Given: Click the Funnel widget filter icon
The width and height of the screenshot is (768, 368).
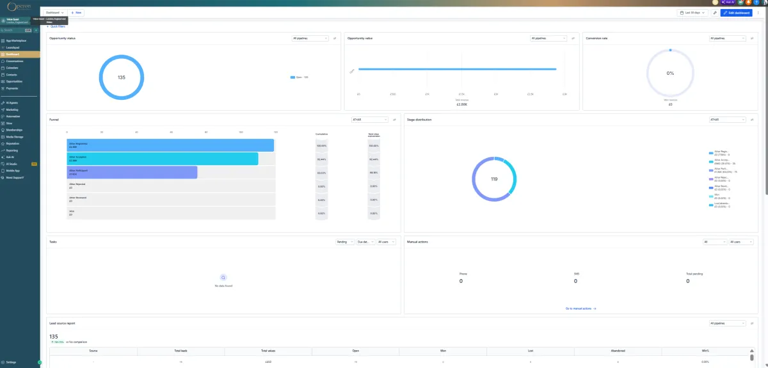Looking at the screenshot, I should pos(394,120).
